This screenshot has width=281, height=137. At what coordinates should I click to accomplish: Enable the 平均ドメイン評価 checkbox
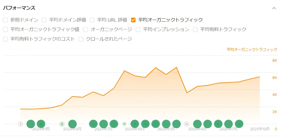(x=44, y=20)
